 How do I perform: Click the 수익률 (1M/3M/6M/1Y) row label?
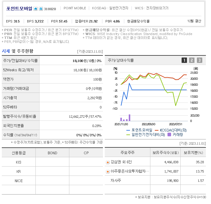(x=20, y=135)
